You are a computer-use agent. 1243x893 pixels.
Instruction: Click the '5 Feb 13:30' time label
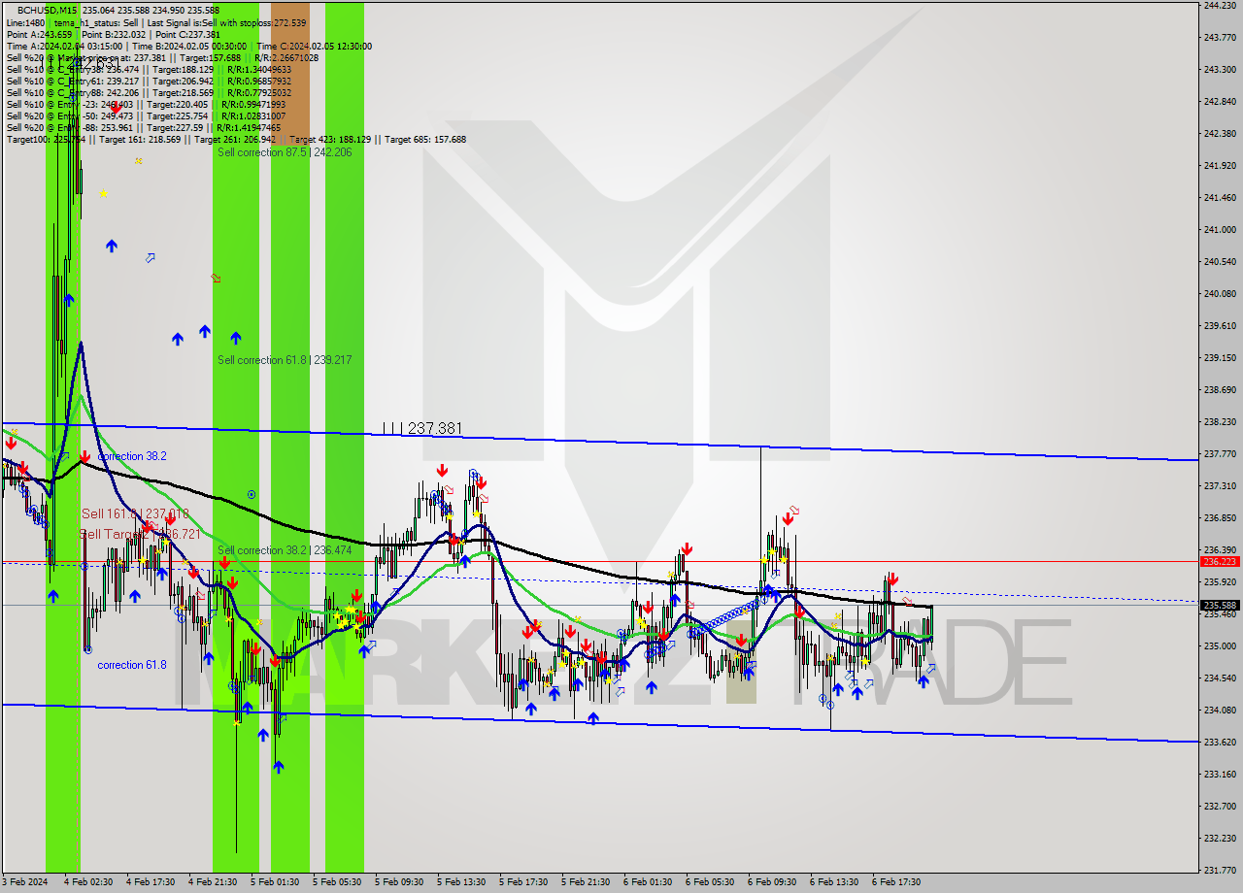pos(461,882)
